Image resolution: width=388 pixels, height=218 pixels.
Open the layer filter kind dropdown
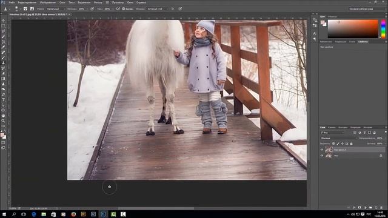[x=332, y=133]
